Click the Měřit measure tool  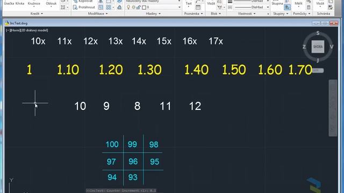click(298, 4)
